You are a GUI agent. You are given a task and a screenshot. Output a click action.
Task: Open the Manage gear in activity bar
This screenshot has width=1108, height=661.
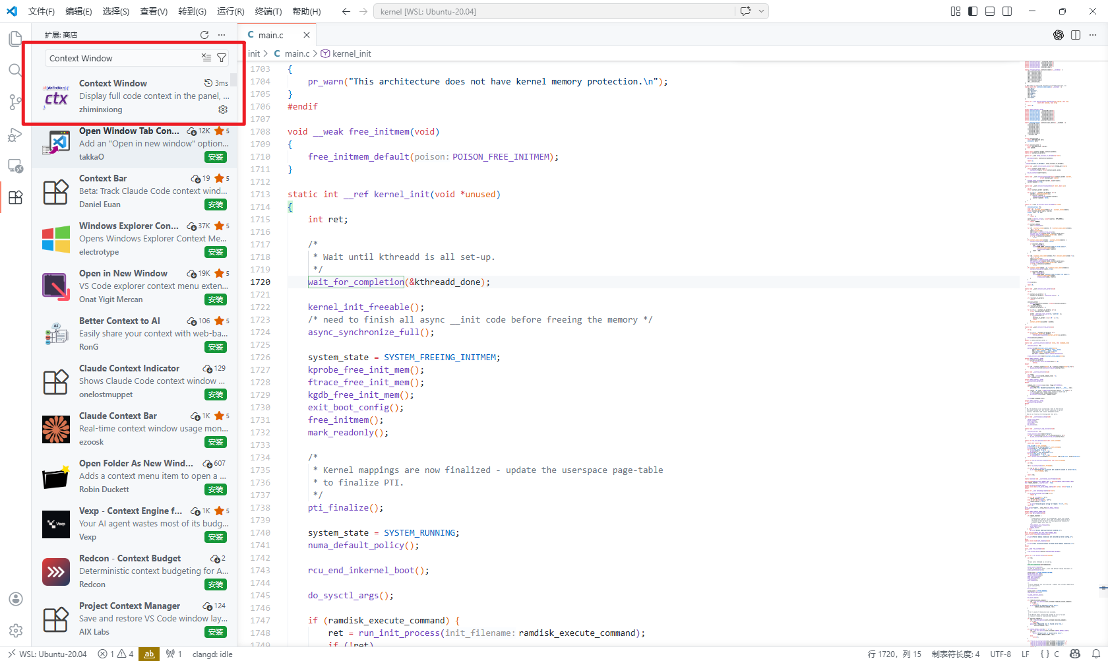[16, 631]
